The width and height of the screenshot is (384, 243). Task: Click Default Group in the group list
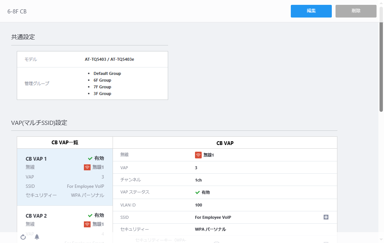pos(107,73)
